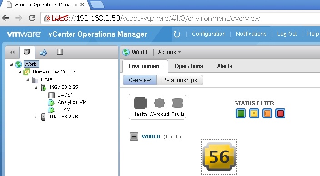
Task: Click the UADC datacenter building icon
Action: (35, 80)
